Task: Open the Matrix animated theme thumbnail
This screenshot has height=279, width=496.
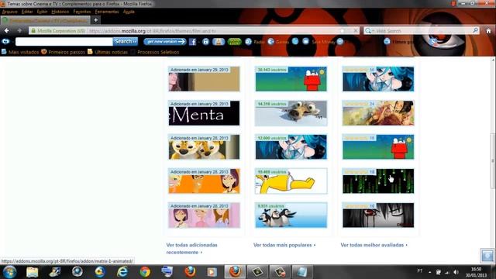Action: [x=378, y=181]
